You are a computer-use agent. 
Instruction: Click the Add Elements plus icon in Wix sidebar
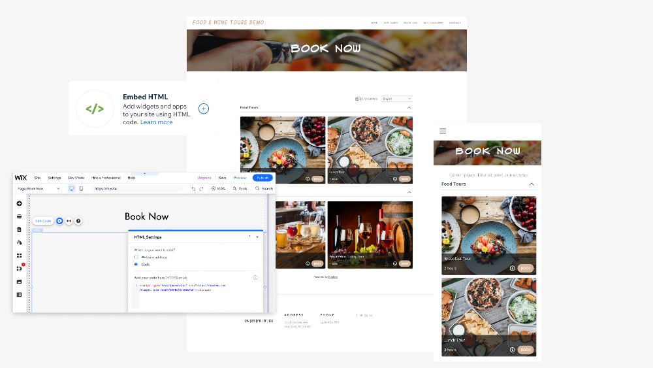pos(20,203)
